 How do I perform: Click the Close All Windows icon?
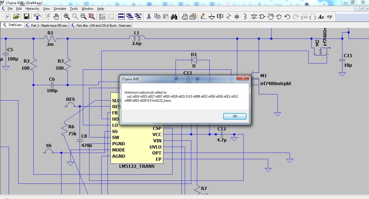tap(138, 17)
